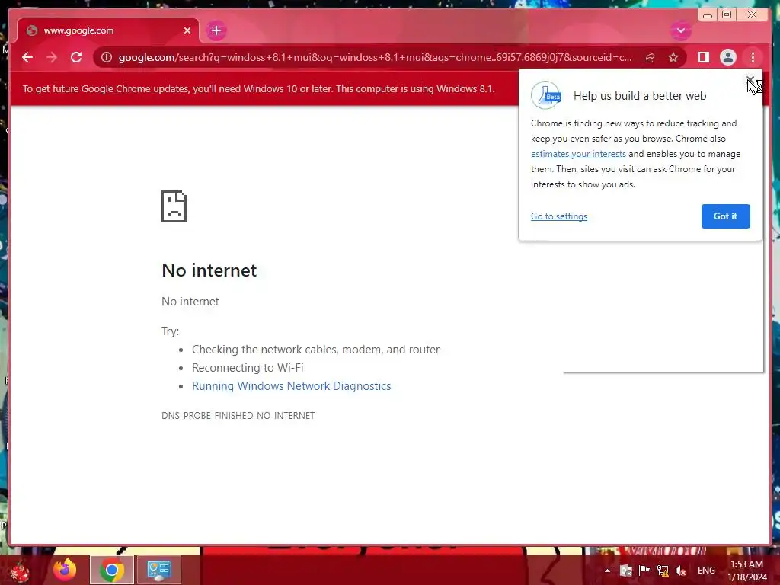Open the side panel icon
Viewport: 780px width, 585px height.
coord(703,58)
